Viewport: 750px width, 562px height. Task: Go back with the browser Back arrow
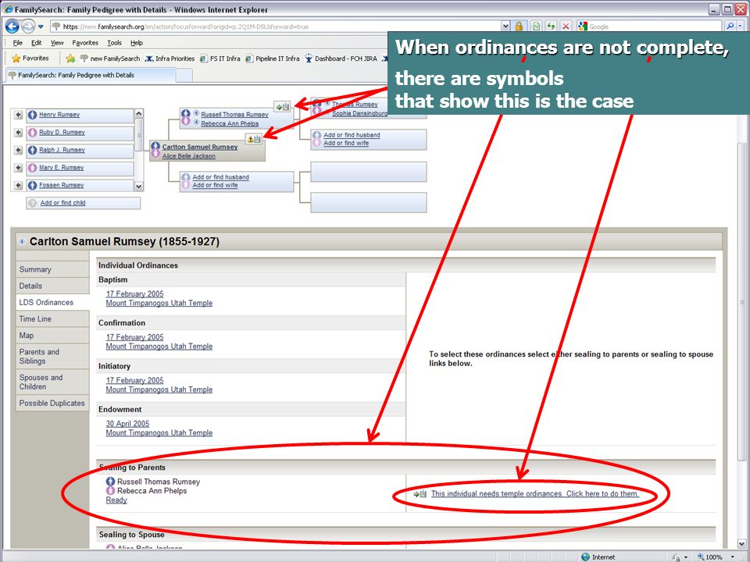[x=12, y=27]
